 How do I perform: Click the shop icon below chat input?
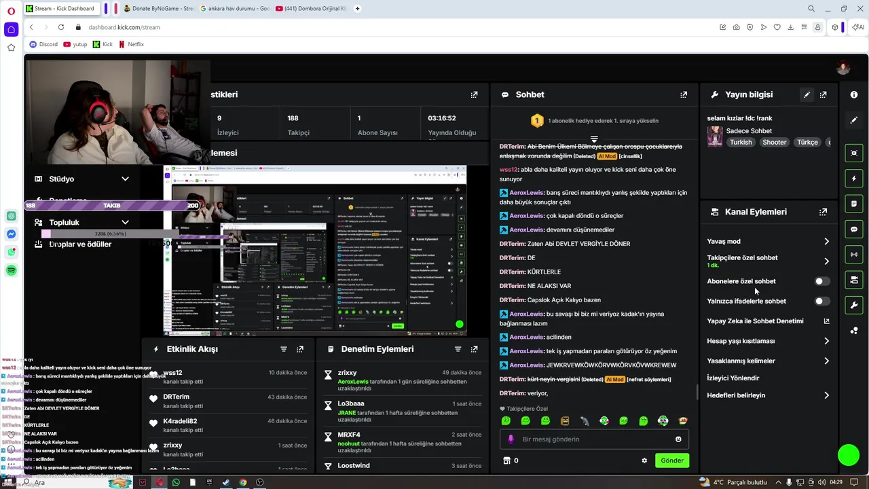(506, 460)
